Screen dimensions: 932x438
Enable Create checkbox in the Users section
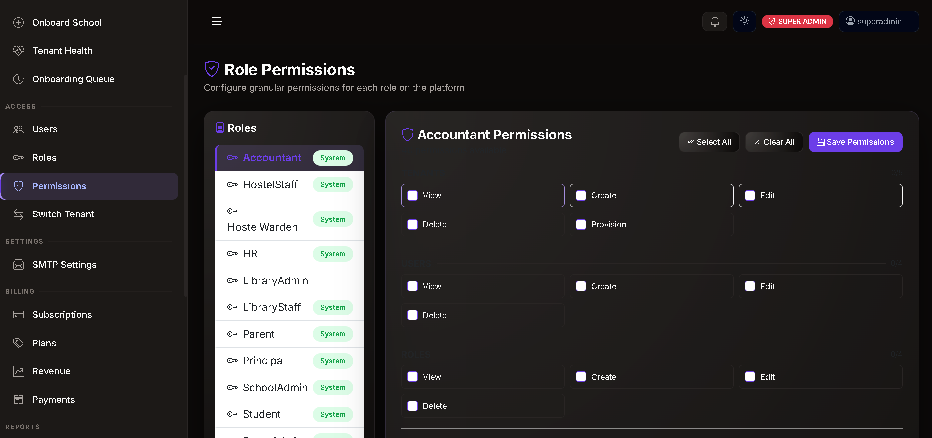point(581,286)
